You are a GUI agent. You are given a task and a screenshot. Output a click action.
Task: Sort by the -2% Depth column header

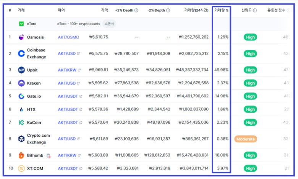point(156,10)
